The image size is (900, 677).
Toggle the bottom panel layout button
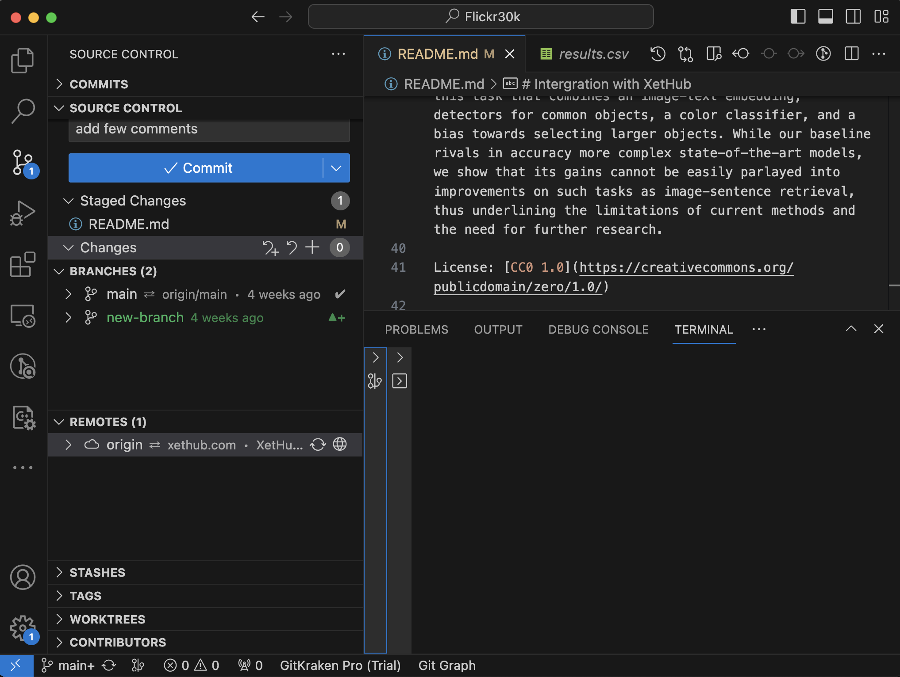pos(826,17)
